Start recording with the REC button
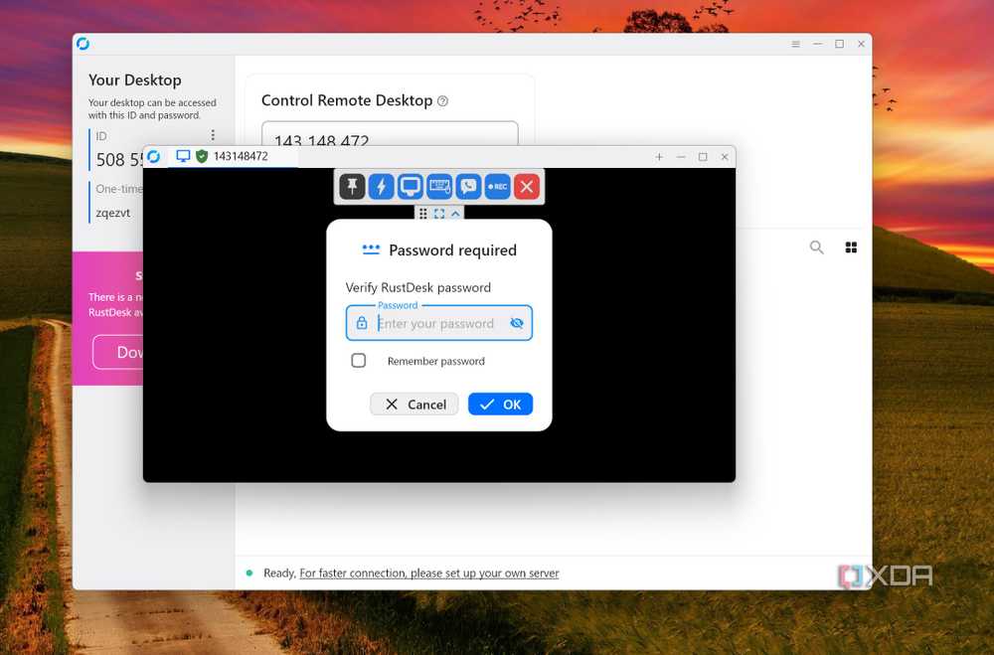Viewport: 994px width, 655px height. tap(498, 187)
